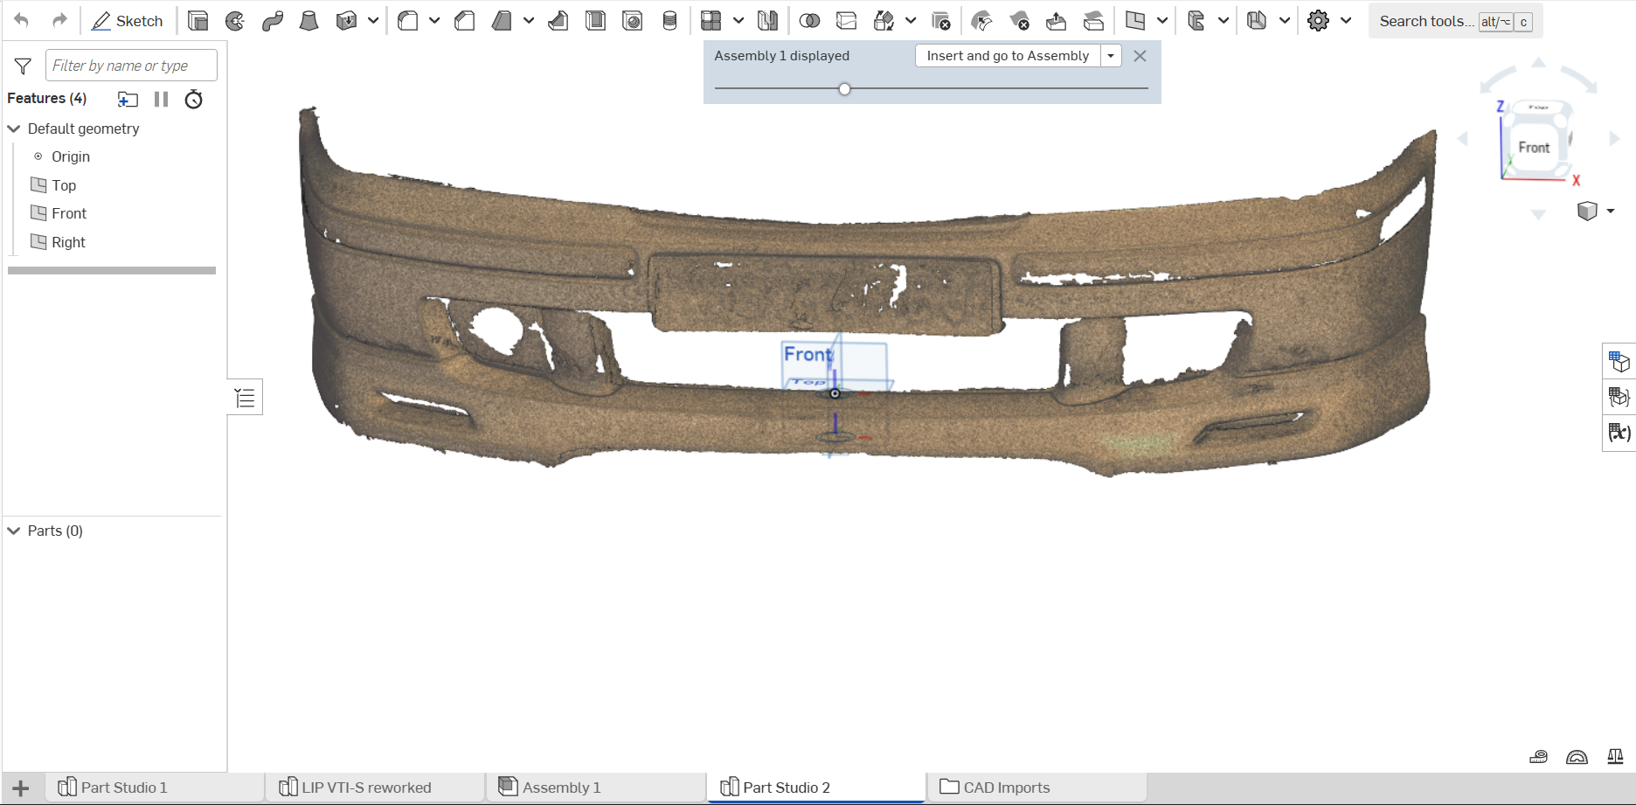The width and height of the screenshot is (1636, 805).
Task: Click the Sketch button
Action: [x=128, y=21]
